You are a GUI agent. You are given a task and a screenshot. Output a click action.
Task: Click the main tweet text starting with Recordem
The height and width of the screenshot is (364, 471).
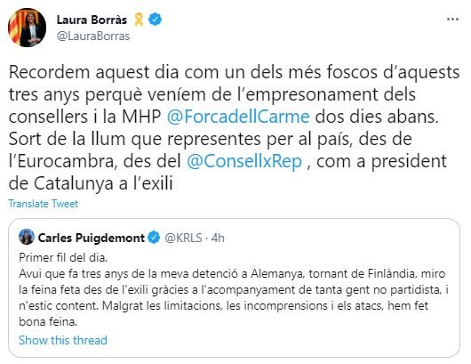[x=235, y=127]
